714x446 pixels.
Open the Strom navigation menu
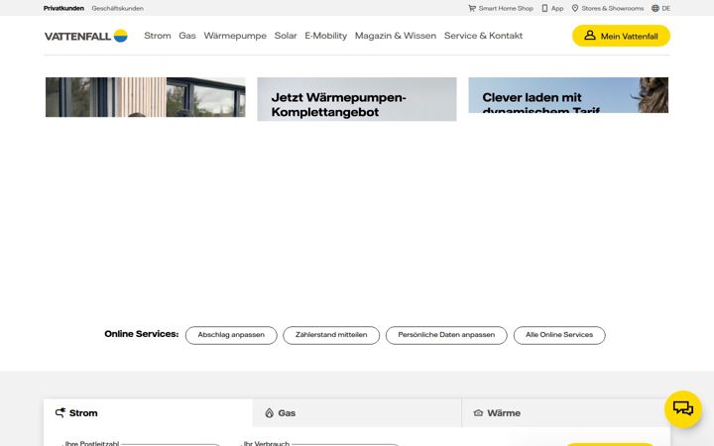[x=158, y=36]
